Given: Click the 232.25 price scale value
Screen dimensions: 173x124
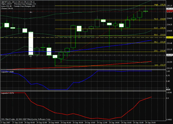Looking at the screenshot, I should click(170, 68).
